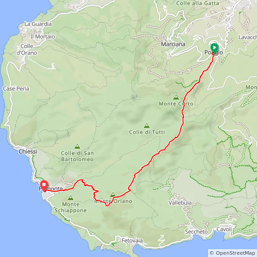Select the Fetovaia place label
Viewport: 257px width, 257px height.
point(132,241)
